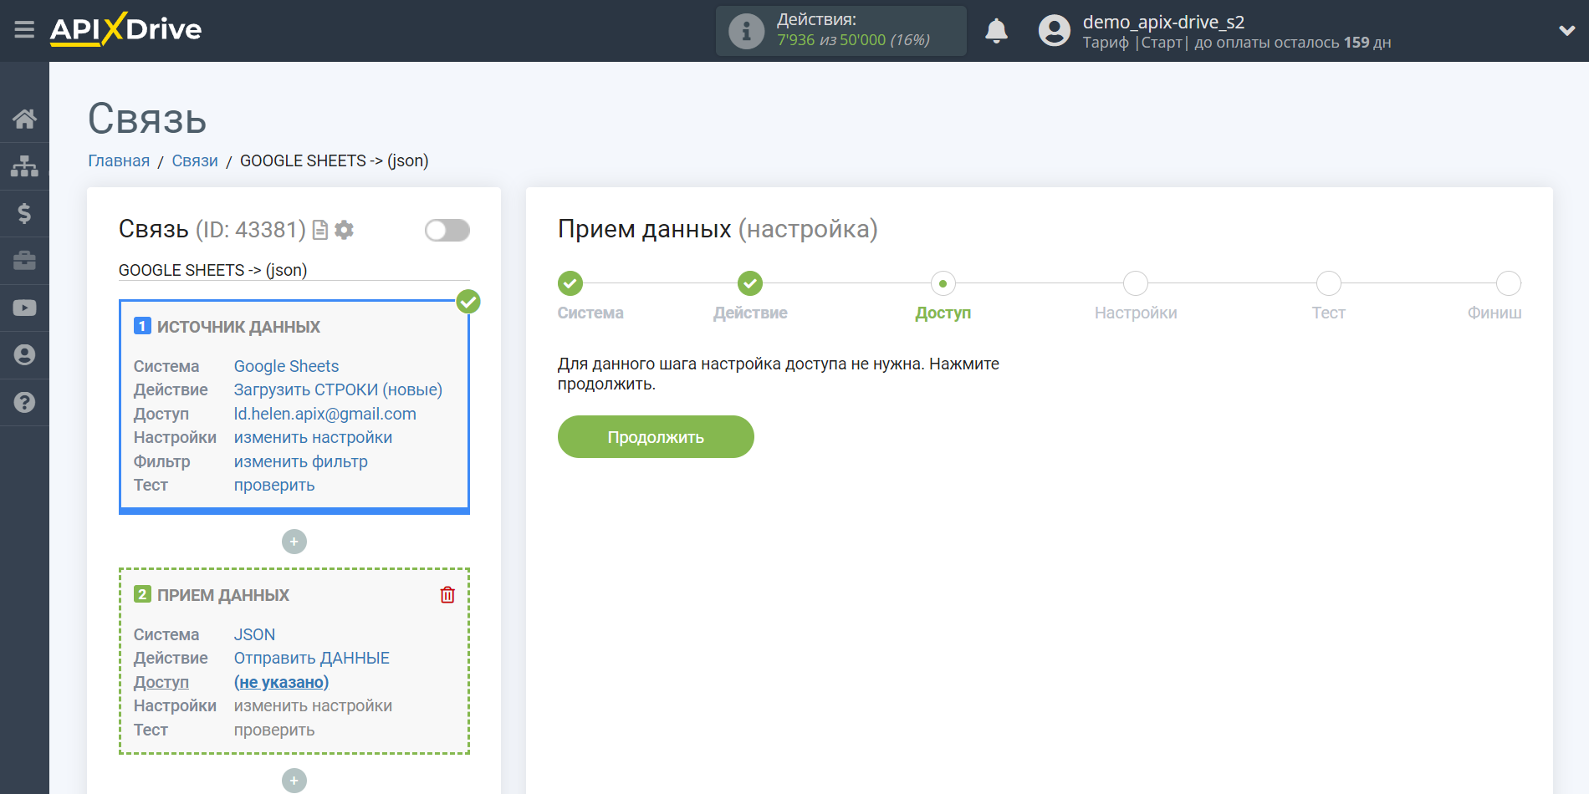Click the user avatar icon
The width and height of the screenshot is (1589, 794).
point(1054,31)
